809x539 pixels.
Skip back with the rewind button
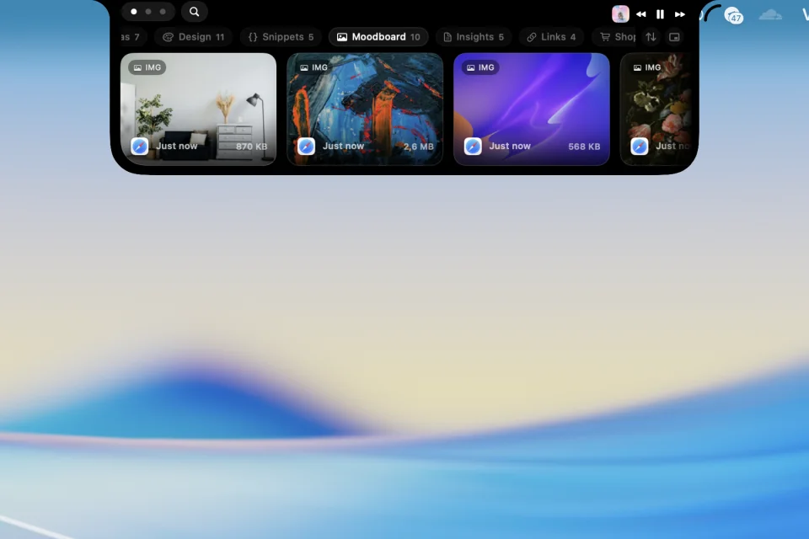tap(640, 14)
